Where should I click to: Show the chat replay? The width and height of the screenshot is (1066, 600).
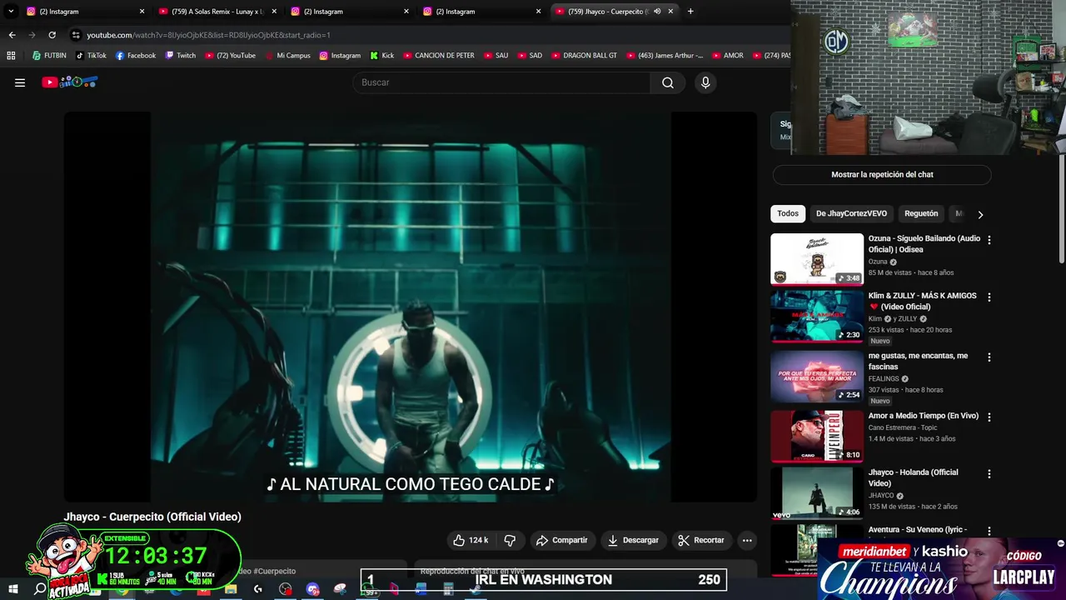[882, 175]
